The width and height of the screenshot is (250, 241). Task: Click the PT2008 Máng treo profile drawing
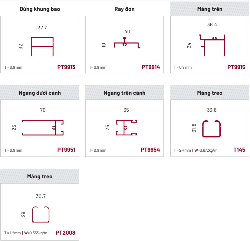click(41, 214)
